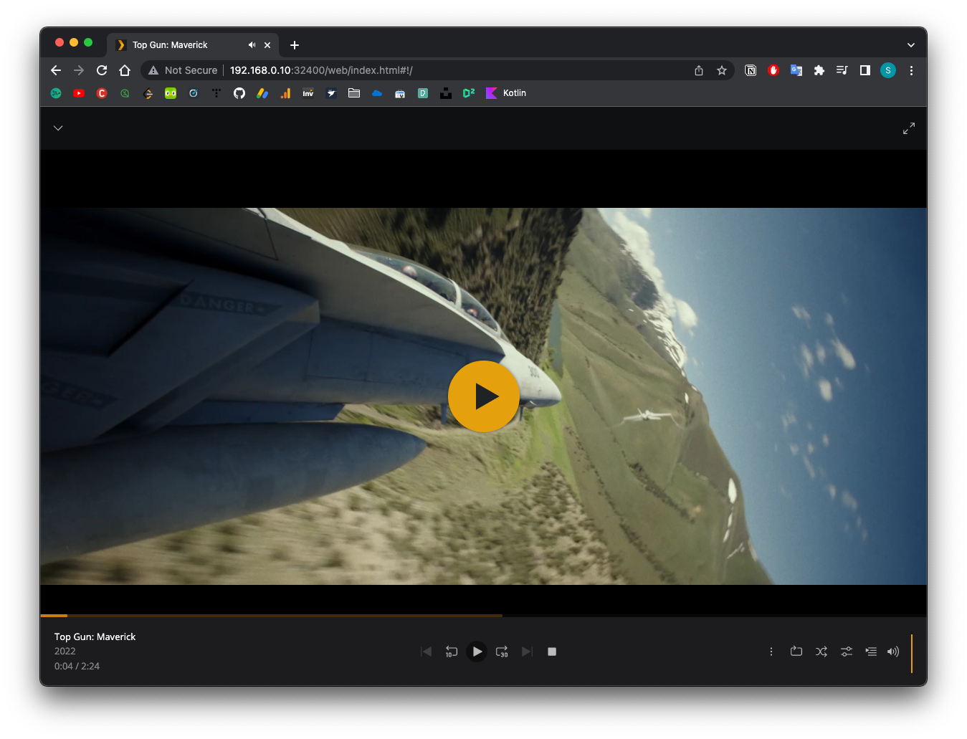
Task: Seek on the video progress bar
Action: click(483, 615)
